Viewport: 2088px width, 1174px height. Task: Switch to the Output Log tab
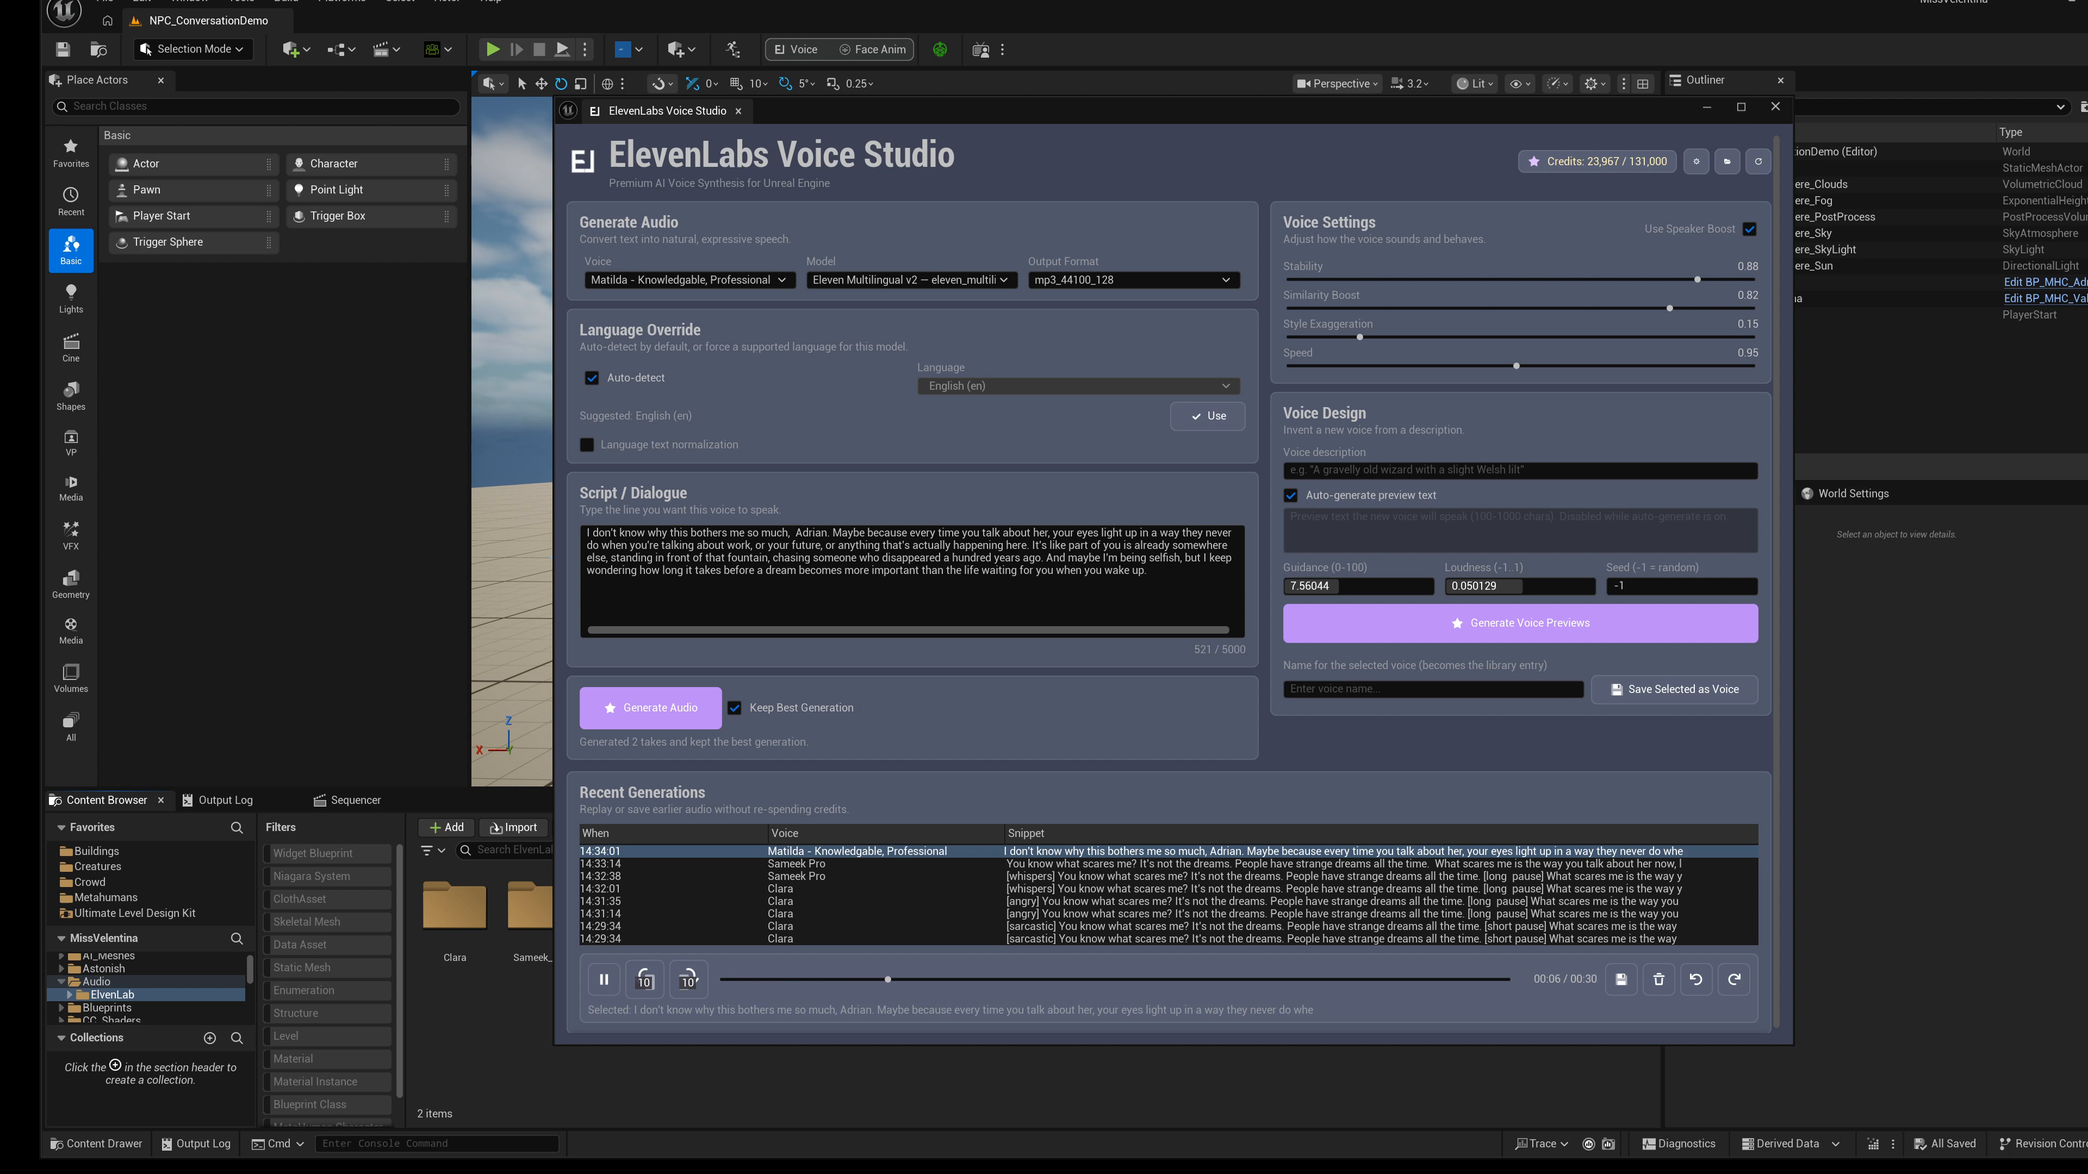pos(217,800)
